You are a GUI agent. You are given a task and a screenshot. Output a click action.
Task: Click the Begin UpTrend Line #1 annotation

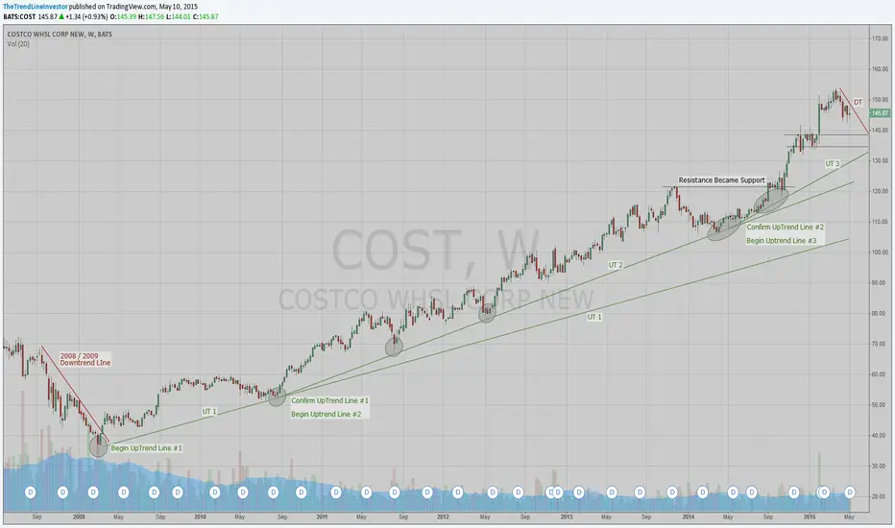146,448
